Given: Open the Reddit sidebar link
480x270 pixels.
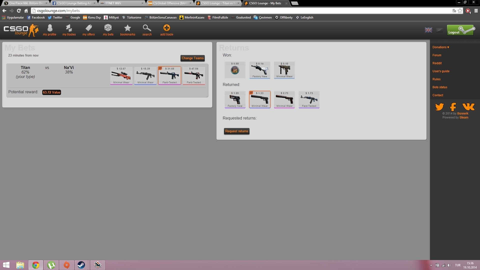Looking at the screenshot, I should (437, 63).
